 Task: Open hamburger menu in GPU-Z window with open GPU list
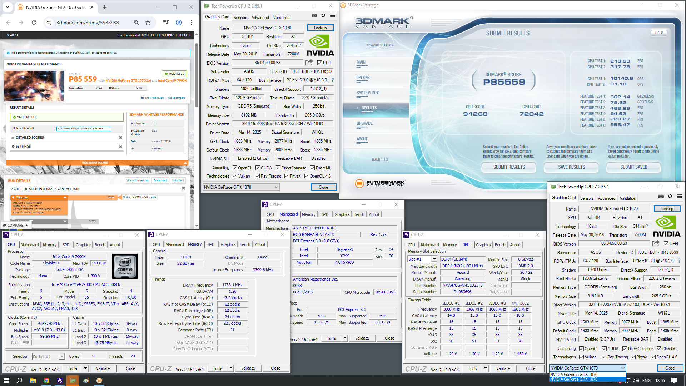(680, 197)
